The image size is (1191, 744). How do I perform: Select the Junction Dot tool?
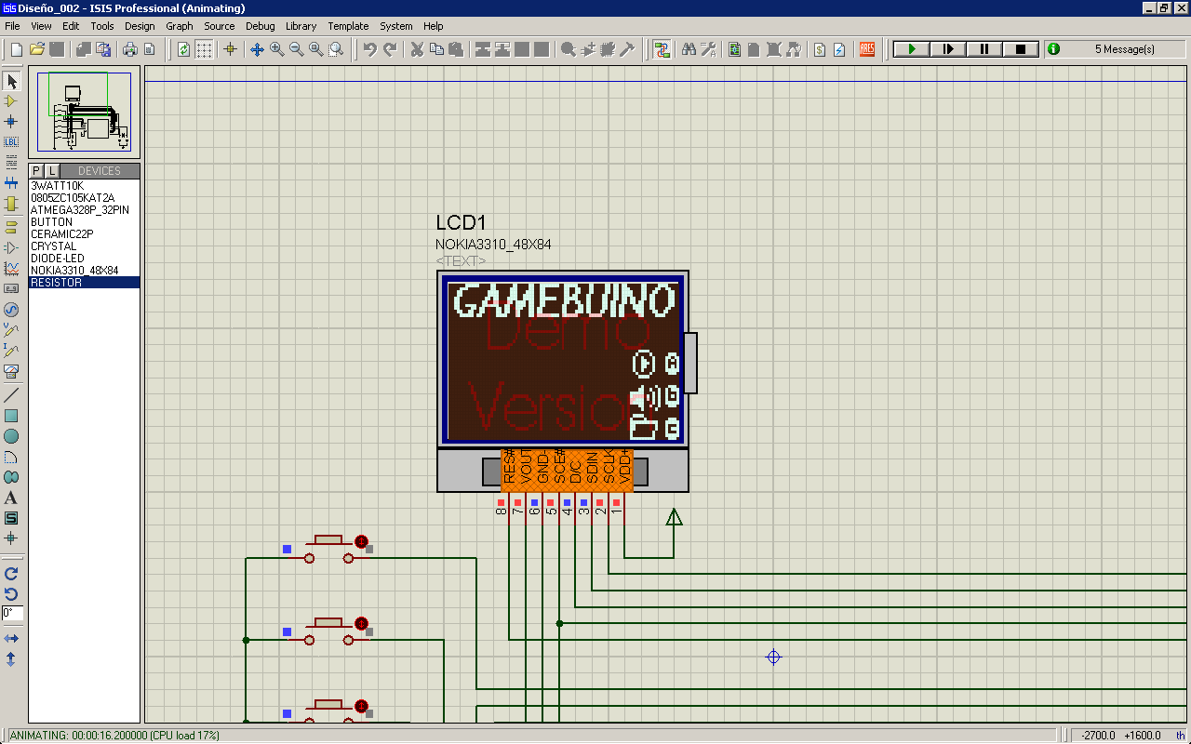tap(11, 121)
